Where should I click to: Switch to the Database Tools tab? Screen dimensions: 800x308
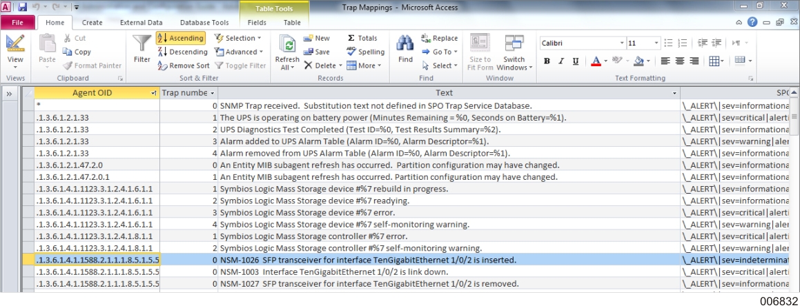pyautogui.click(x=204, y=23)
